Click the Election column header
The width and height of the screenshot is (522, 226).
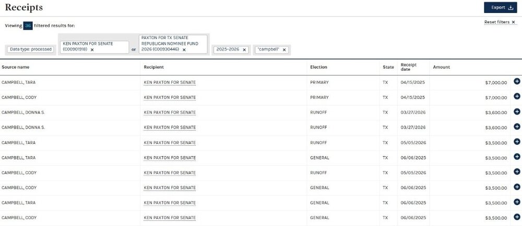[x=318, y=67]
